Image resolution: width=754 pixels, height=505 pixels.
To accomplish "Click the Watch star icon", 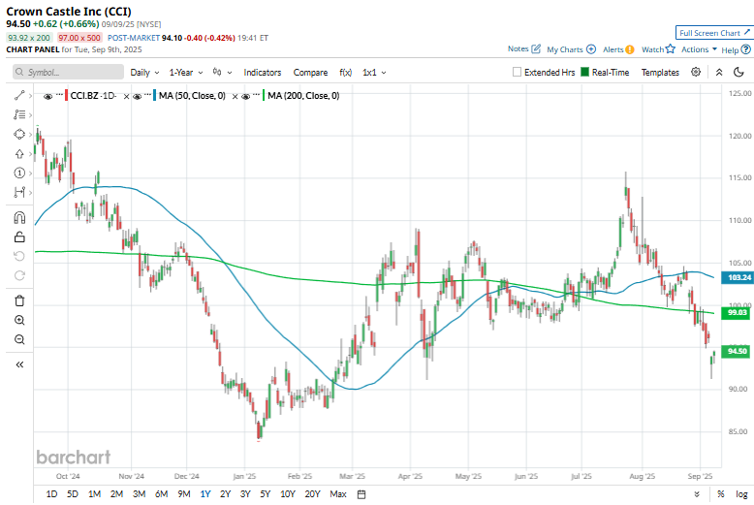I will coord(671,48).
